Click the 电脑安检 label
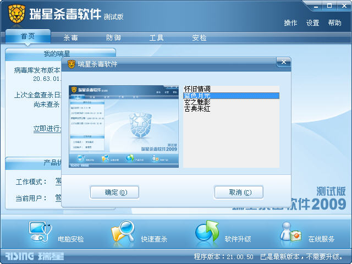 pos(71,239)
